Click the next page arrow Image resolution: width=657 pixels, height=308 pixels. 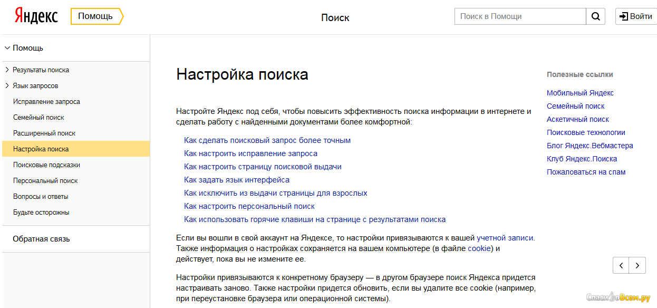coord(637,265)
